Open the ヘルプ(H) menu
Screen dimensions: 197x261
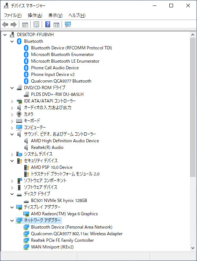coord(77,15)
